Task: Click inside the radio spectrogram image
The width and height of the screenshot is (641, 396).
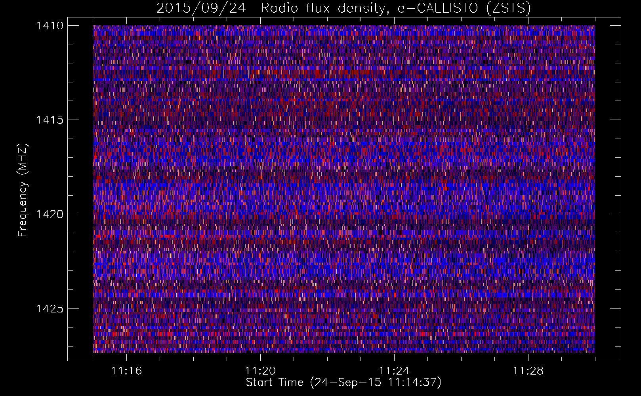Action: (344, 189)
